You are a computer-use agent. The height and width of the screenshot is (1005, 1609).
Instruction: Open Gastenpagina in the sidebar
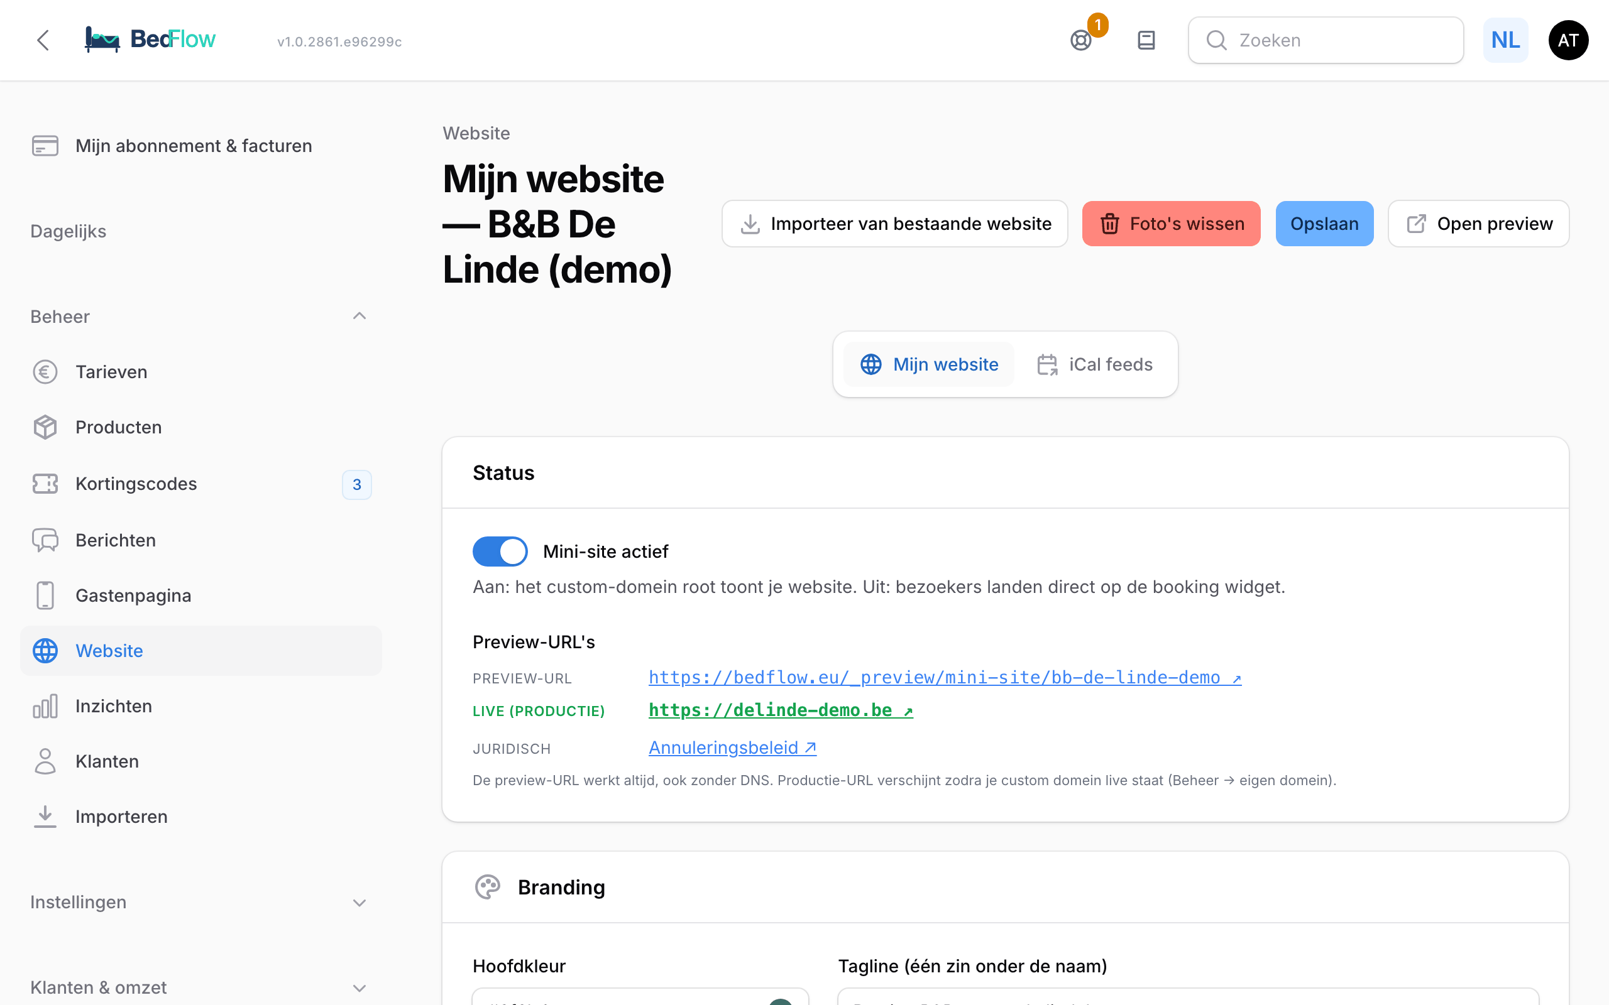(x=200, y=595)
